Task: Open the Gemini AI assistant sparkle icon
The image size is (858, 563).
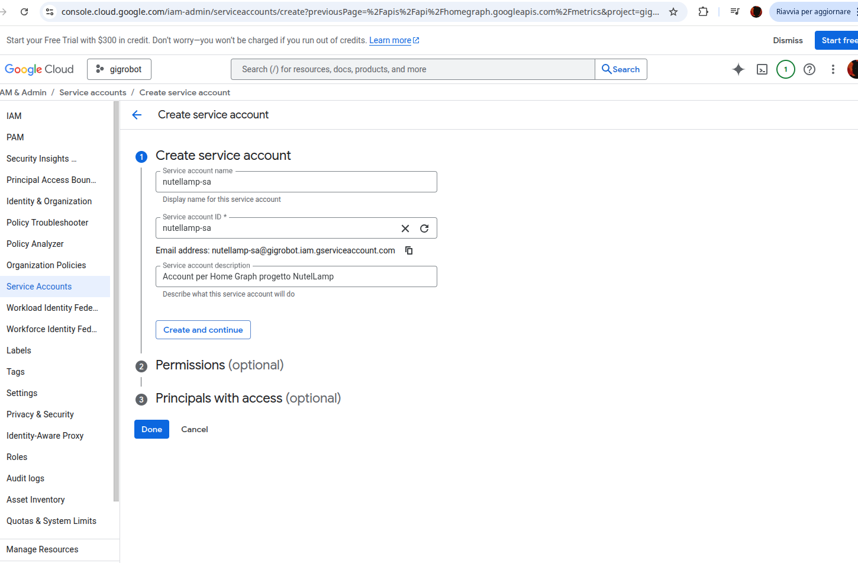Action: point(738,69)
